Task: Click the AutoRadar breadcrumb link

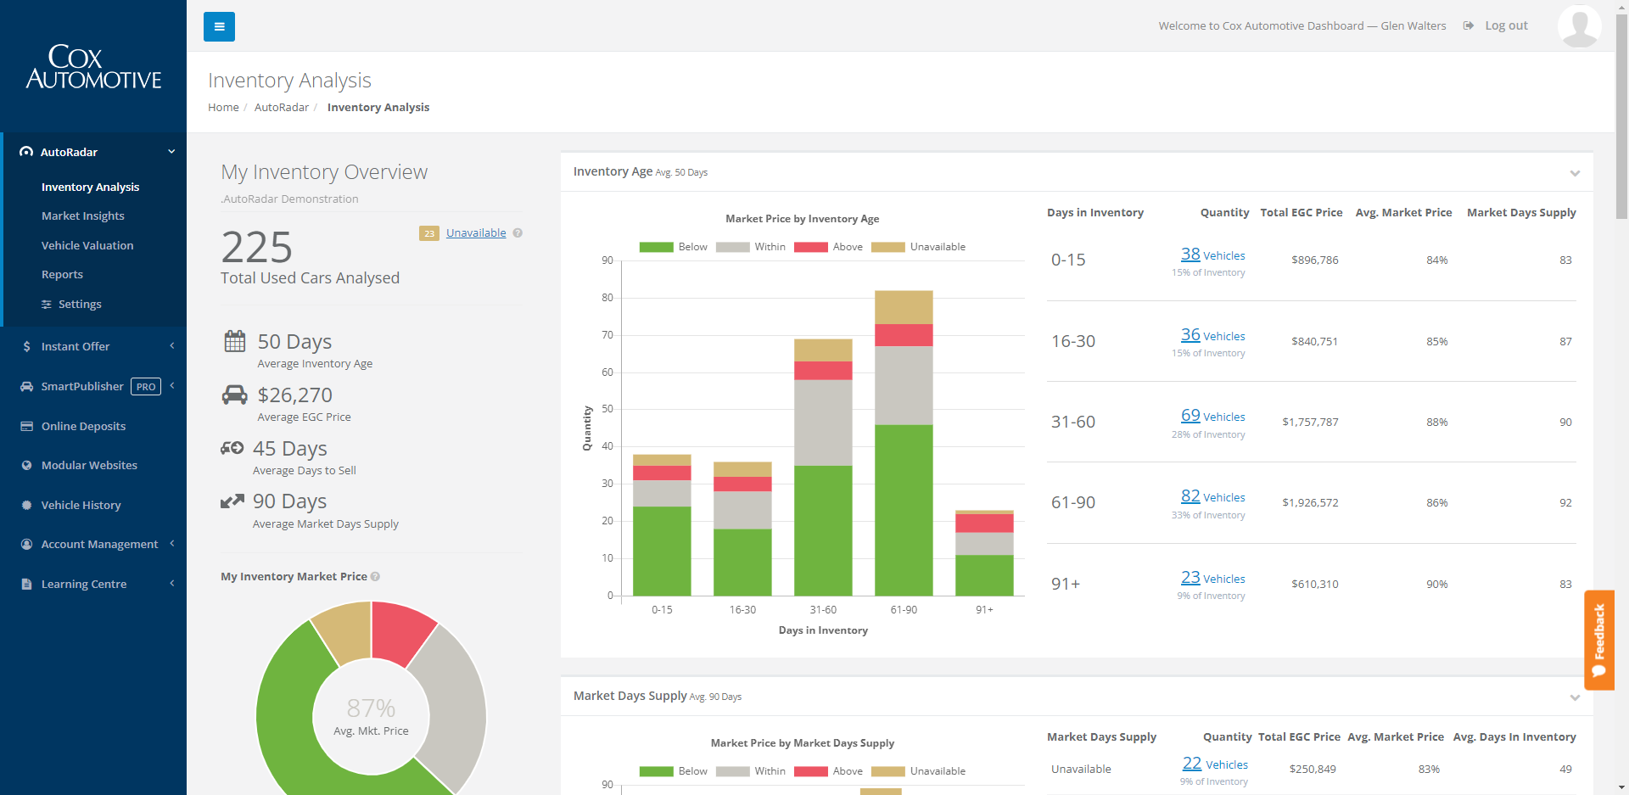Action: click(282, 107)
